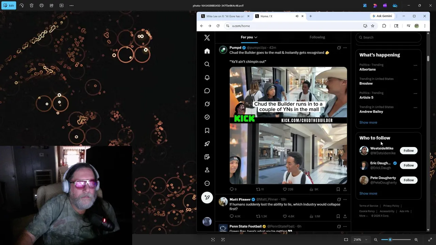The width and height of the screenshot is (436, 245).
Task: Open more options for Breslow trend
Action: tap(415, 79)
